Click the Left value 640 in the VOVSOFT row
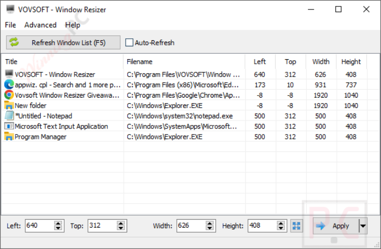The width and height of the screenshot is (381, 249). click(260, 74)
